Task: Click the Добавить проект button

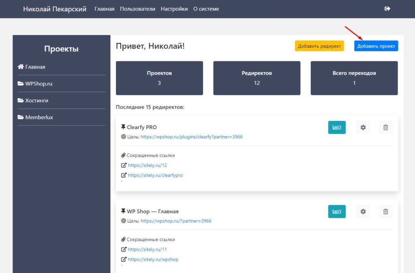Action: [376, 46]
